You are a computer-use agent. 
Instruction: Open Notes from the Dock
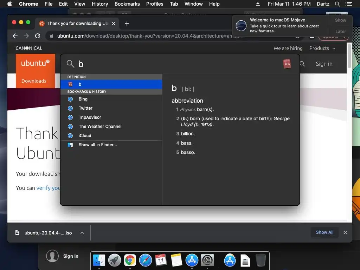coord(176,261)
